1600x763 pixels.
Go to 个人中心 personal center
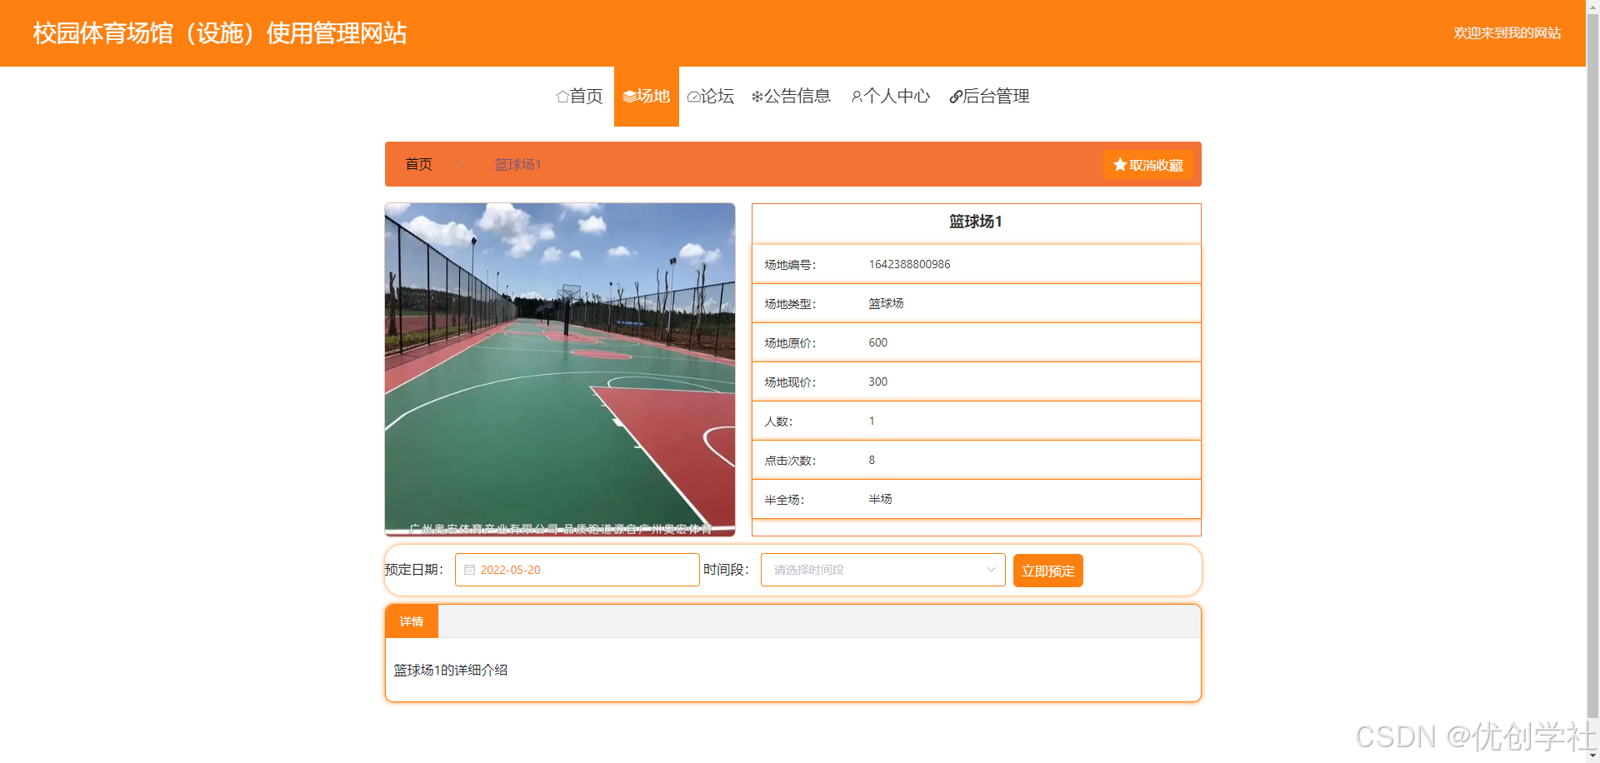pos(890,97)
